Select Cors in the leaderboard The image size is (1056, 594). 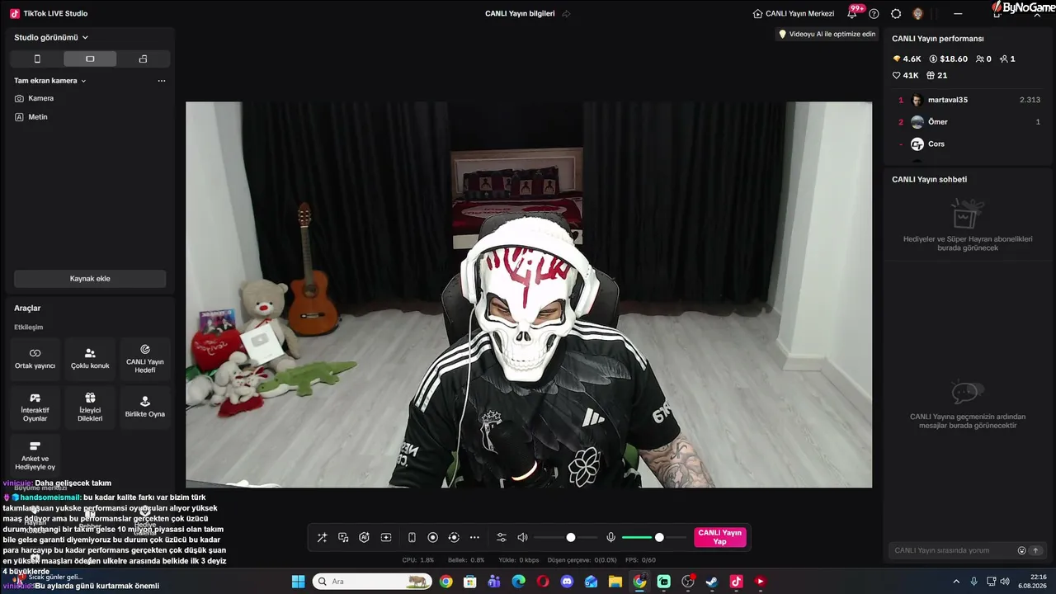click(x=969, y=144)
